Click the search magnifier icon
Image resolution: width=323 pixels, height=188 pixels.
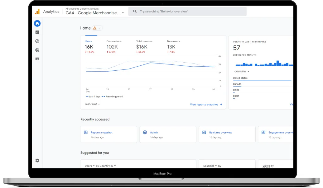tap(135, 12)
